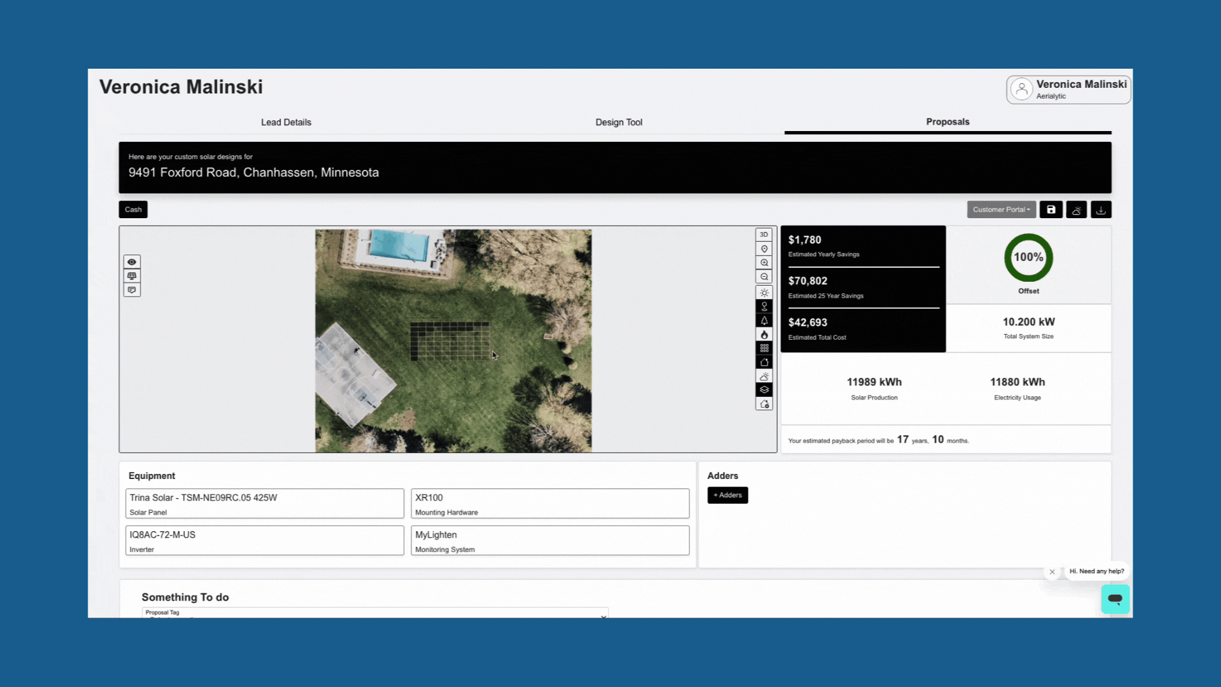Download the proposal
1221x687 pixels.
tap(1101, 209)
